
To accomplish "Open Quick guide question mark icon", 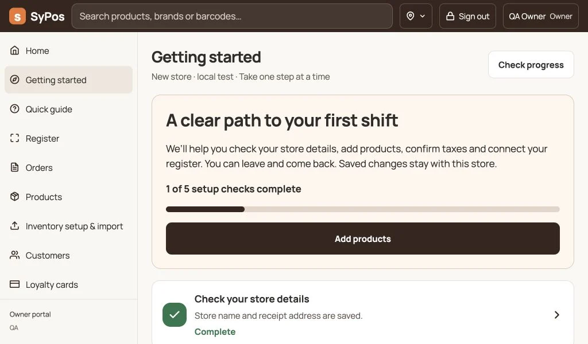I will 14,108.
